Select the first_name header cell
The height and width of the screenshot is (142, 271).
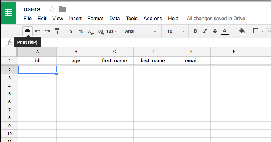click(114, 61)
